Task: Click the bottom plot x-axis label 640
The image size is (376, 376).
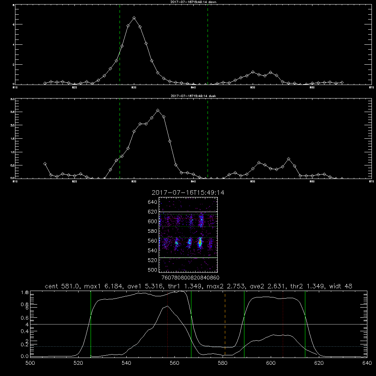Action: pyautogui.click(x=367, y=363)
